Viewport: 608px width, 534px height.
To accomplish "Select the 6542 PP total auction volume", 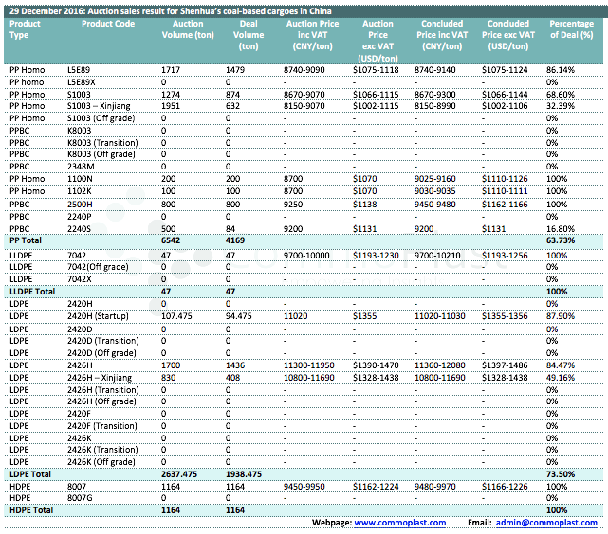I will [171, 240].
